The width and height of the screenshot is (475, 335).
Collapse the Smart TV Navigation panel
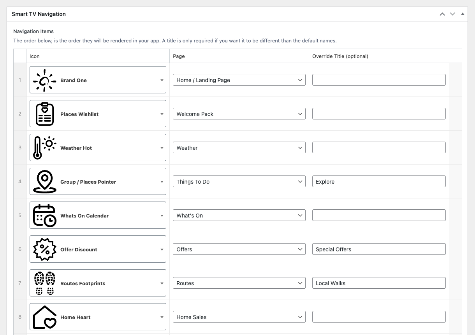click(463, 14)
